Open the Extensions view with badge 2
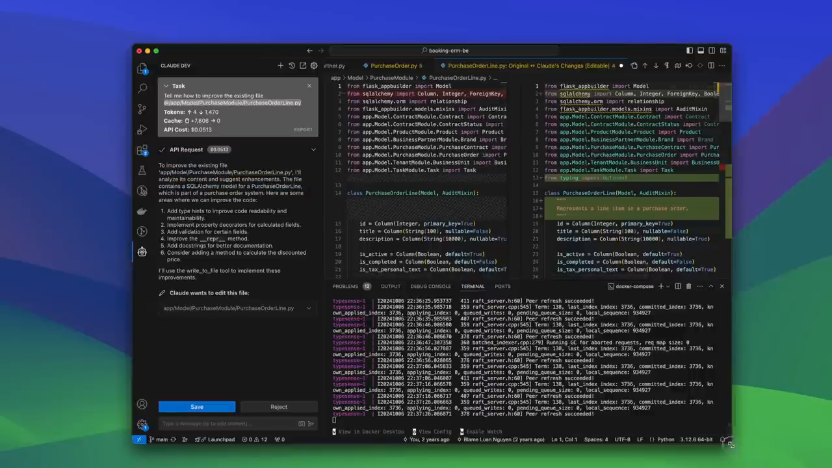 (142, 150)
